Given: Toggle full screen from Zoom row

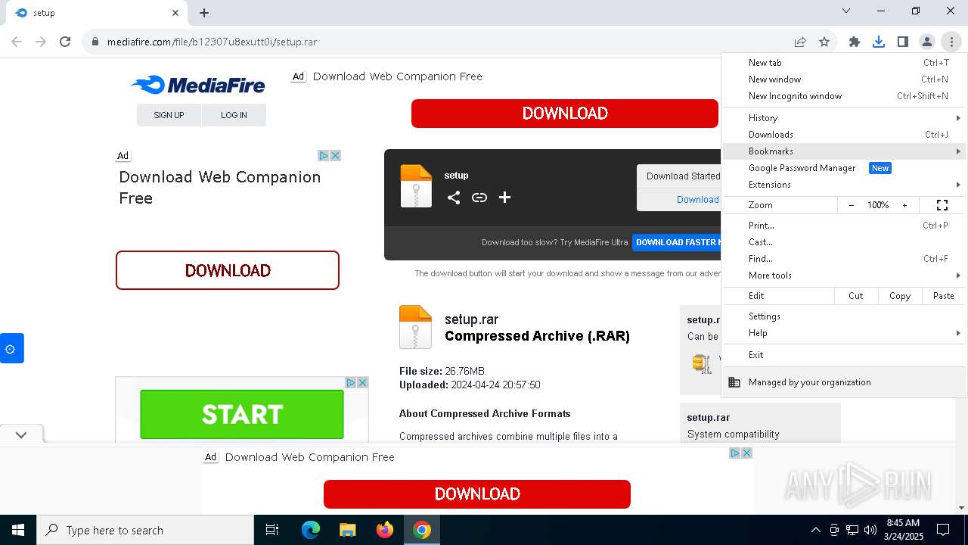Looking at the screenshot, I should (x=942, y=205).
